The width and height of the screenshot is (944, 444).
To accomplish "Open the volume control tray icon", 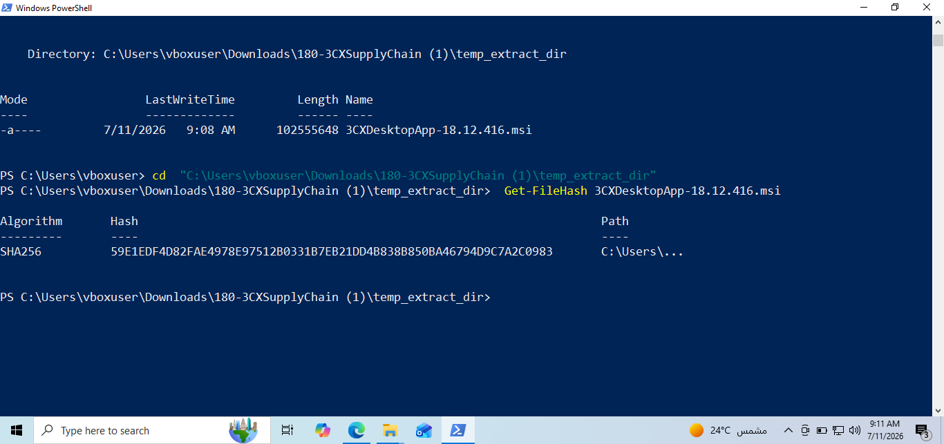I will click(855, 430).
